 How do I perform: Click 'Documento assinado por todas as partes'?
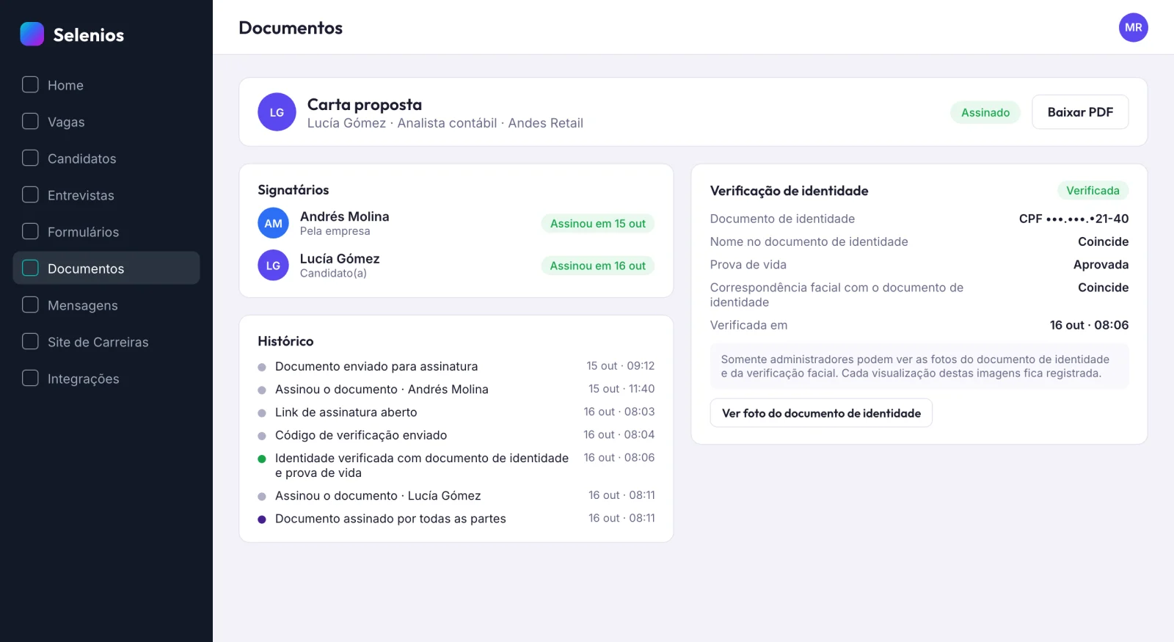click(456, 519)
